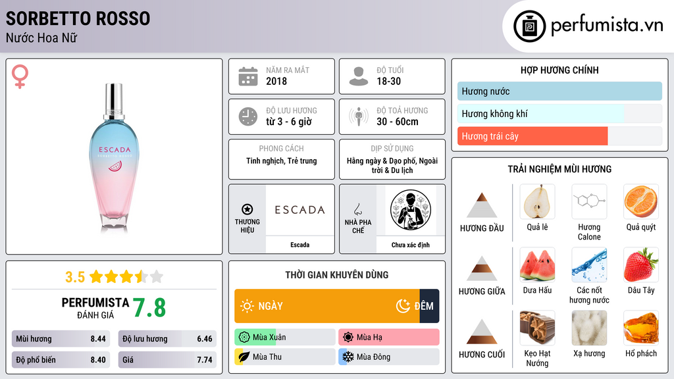Click the Độ lưu hương 6.46 score bar
674x379 pixels.
167,339
